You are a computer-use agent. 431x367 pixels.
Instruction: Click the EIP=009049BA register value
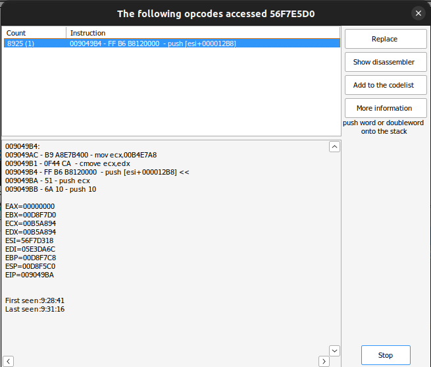[x=30, y=275]
